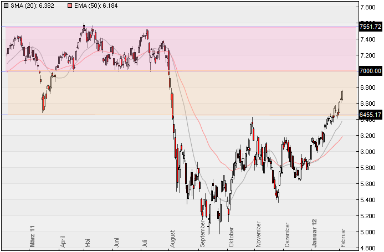
Task: Click the November date axis label
Action: point(258,235)
